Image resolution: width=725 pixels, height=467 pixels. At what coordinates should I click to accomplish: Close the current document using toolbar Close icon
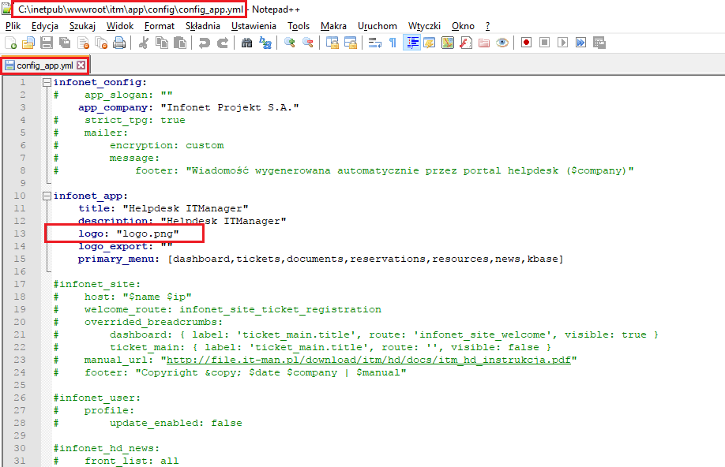83,43
